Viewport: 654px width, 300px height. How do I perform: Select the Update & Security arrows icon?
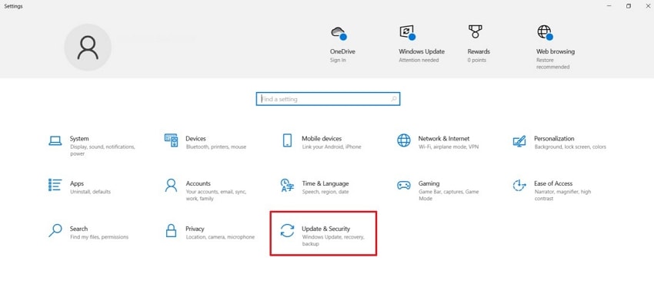point(288,230)
